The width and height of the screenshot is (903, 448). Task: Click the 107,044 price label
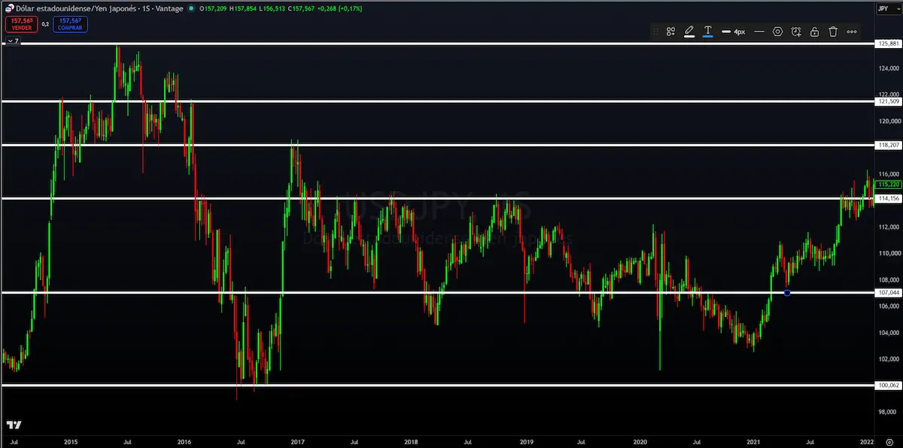(x=889, y=292)
